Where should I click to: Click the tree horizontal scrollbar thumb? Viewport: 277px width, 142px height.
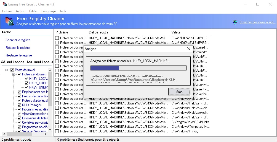coord(19,134)
